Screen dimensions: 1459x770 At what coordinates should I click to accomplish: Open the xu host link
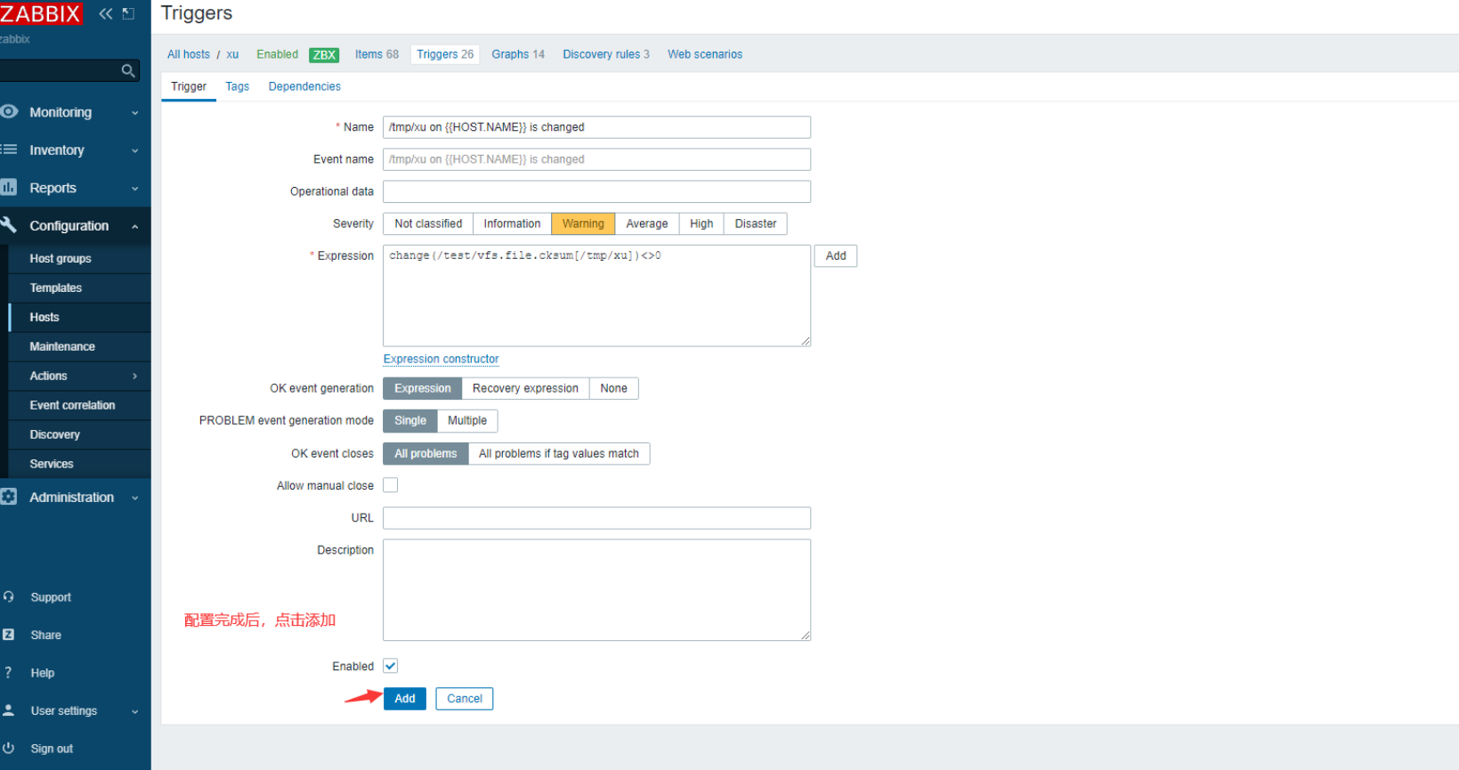click(232, 54)
